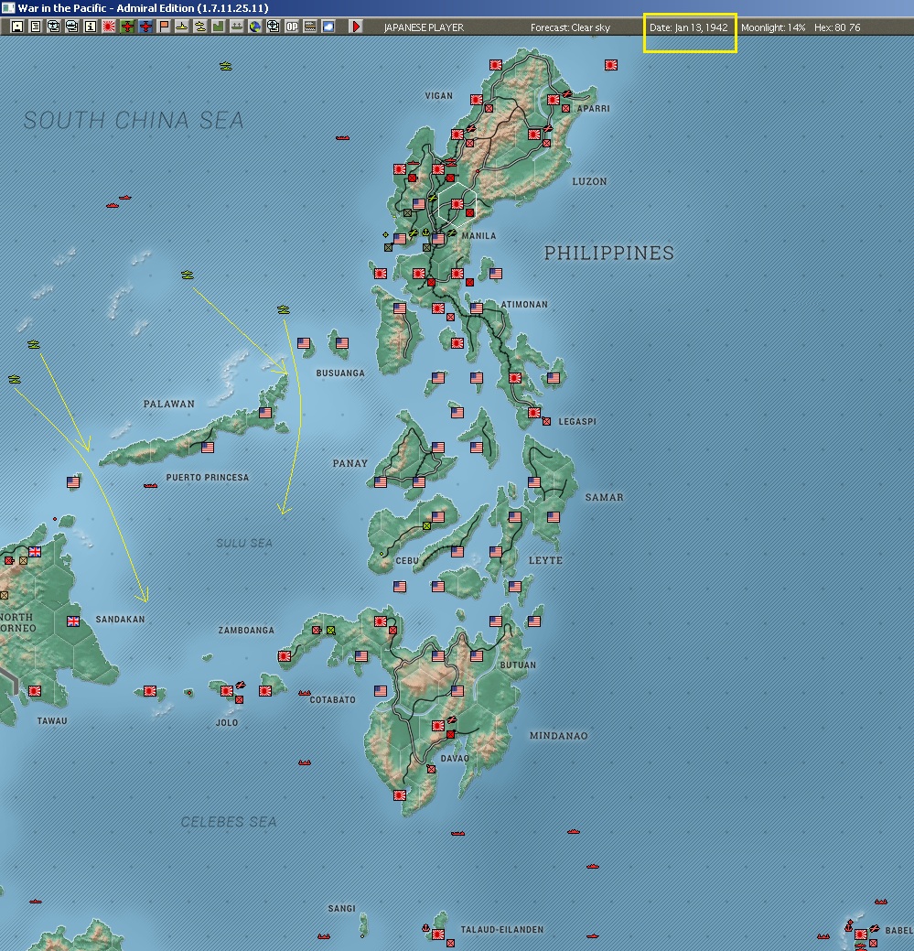Viewport: 914px width, 951px height.
Task: Click the Hex: 80 76 coordinate readout
Action: [x=837, y=27]
